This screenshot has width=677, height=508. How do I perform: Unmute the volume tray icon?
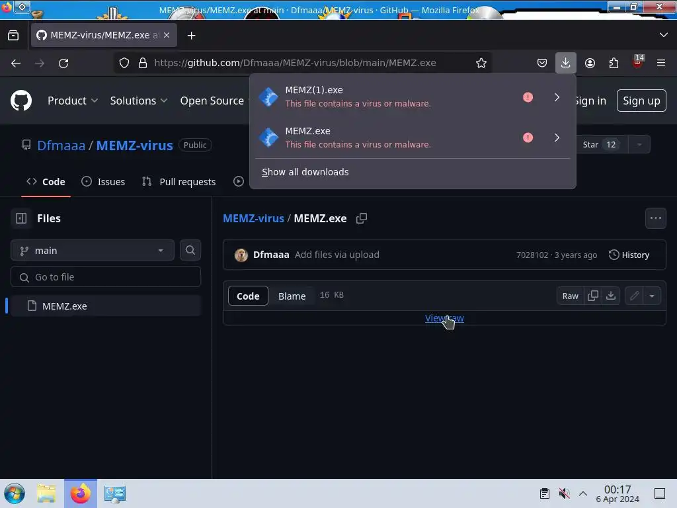pos(564,493)
